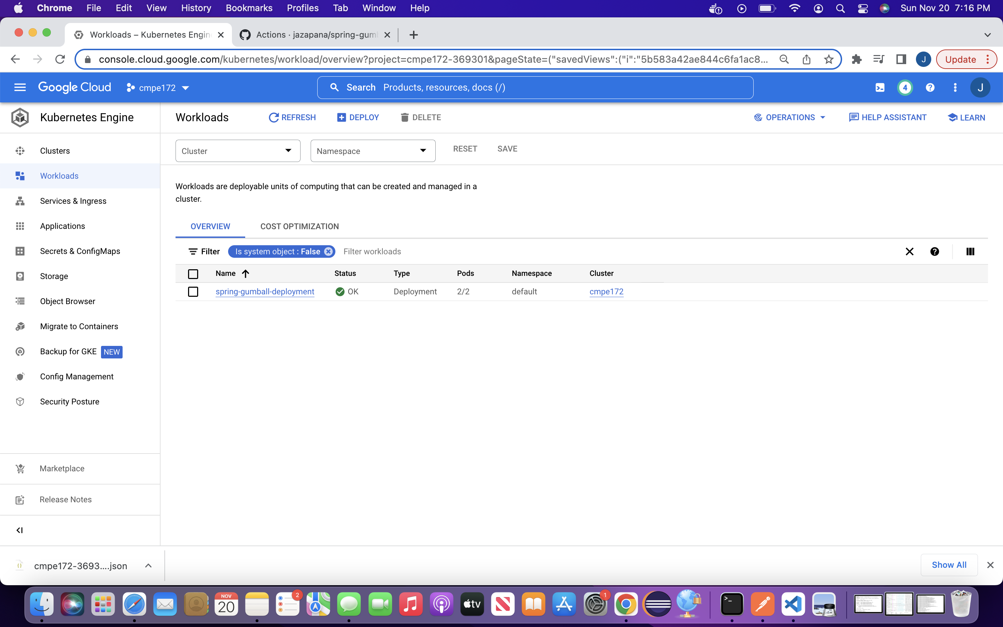1003x627 pixels.
Task: Expand the Namespace dropdown
Action: [373, 151]
